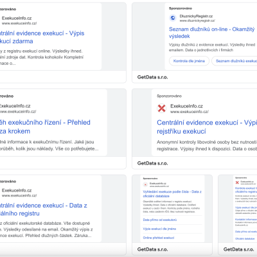Open the Kontrola exekucí ad thumbnail card
Image resolution: width=257 pixels, height=257 pixels.
pyautogui.click(x=238, y=215)
